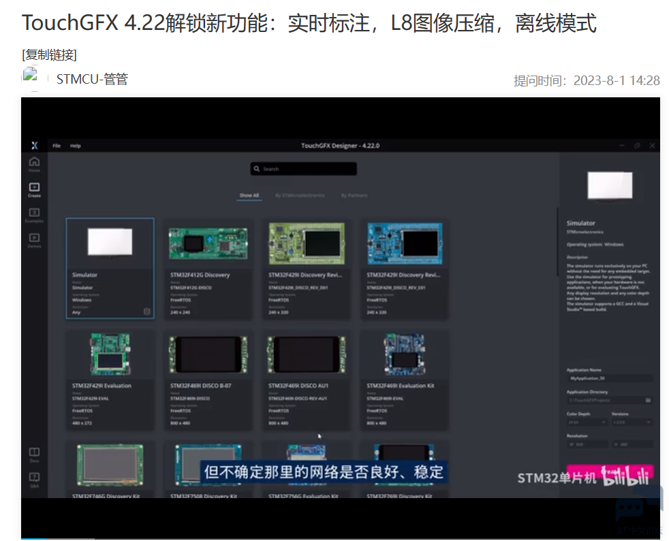Viewport: 669px width, 541px height.
Task: Click the Application Directory field
Action: pos(610,400)
